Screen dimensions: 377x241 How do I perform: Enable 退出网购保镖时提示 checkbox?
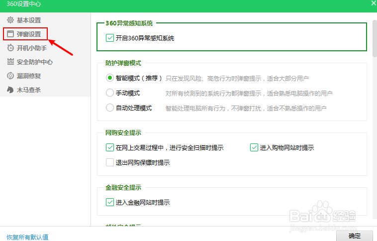(110, 162)
